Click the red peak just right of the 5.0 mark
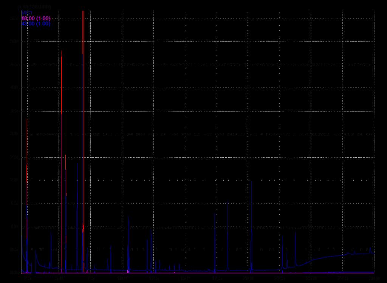 tap(62, 161)
